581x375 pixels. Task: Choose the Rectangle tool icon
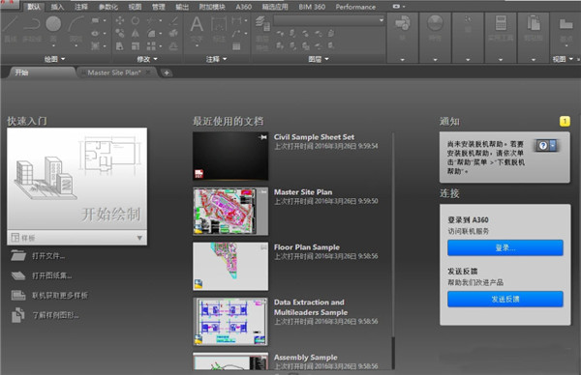point(95,20)
